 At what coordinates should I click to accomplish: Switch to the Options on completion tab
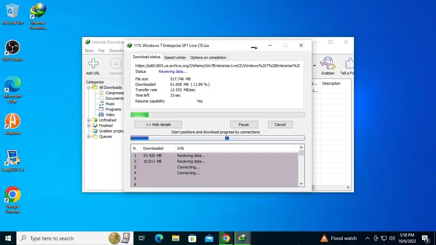point(208,58)
